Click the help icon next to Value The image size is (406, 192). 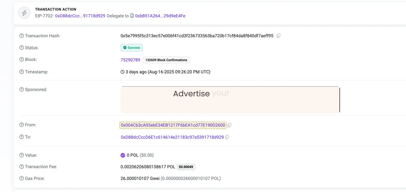(22, 155)
